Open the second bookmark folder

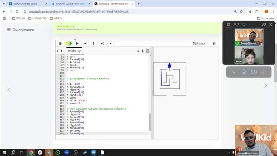38,18
